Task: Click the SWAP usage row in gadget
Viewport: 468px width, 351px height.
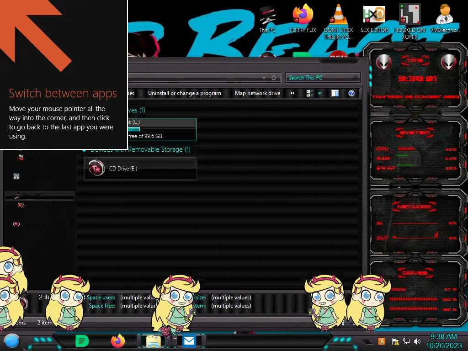Action: point(416,168)
